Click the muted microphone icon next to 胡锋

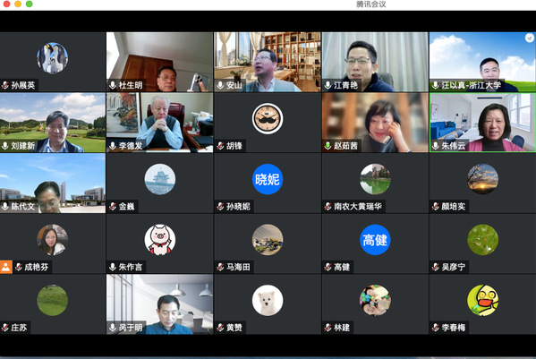point(220,146)
